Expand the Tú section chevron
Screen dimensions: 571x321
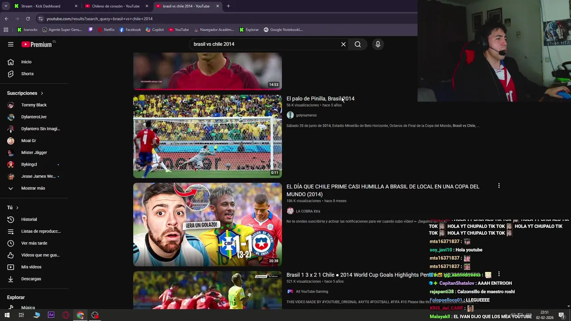tap(17, 208)
